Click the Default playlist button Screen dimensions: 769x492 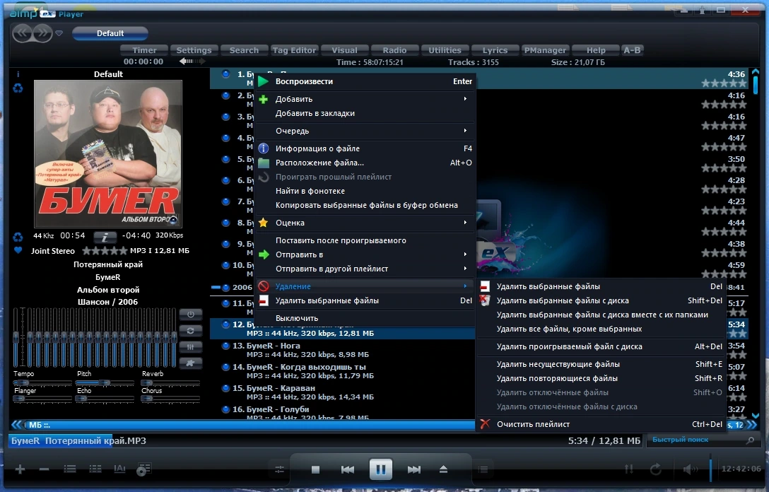pyautogui.click(x=110, y=33)
